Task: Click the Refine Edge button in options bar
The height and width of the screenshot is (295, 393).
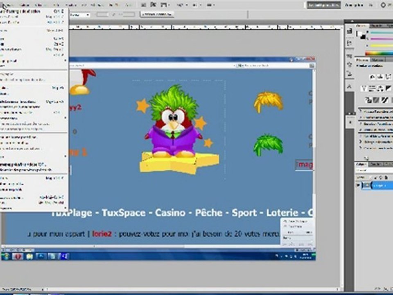Action: point(157,14)
